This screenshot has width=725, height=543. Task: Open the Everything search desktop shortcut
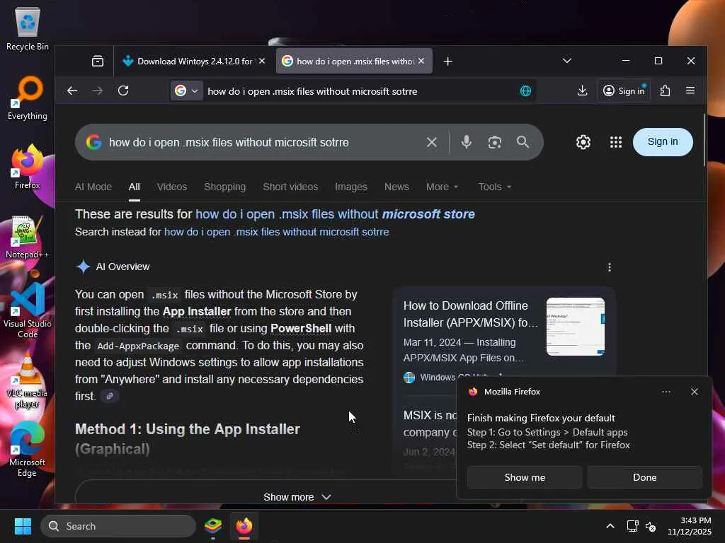click(x=28, y=98)
